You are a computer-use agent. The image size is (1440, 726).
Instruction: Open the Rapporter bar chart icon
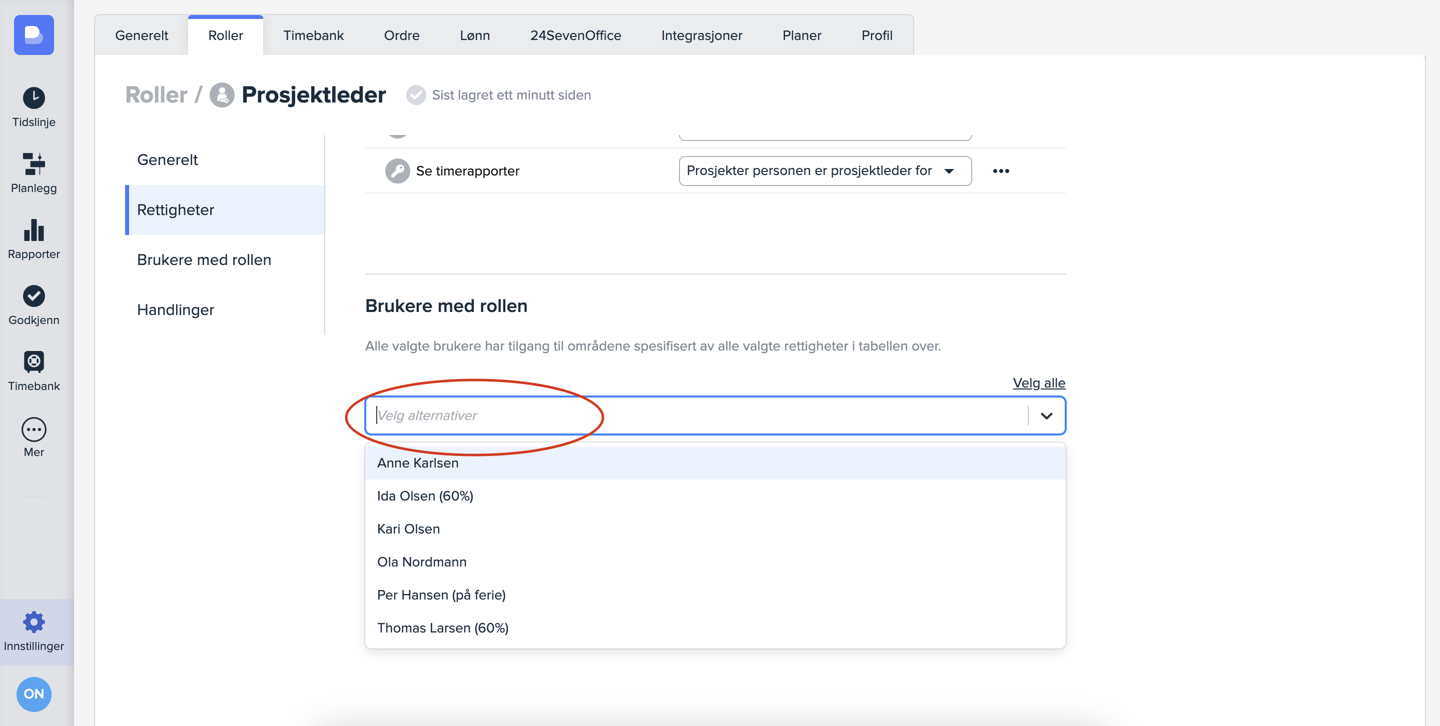click(x=34, y=230)
